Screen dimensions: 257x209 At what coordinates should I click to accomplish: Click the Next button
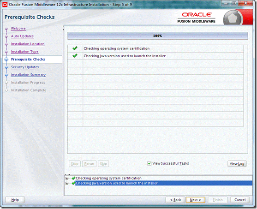195,200
